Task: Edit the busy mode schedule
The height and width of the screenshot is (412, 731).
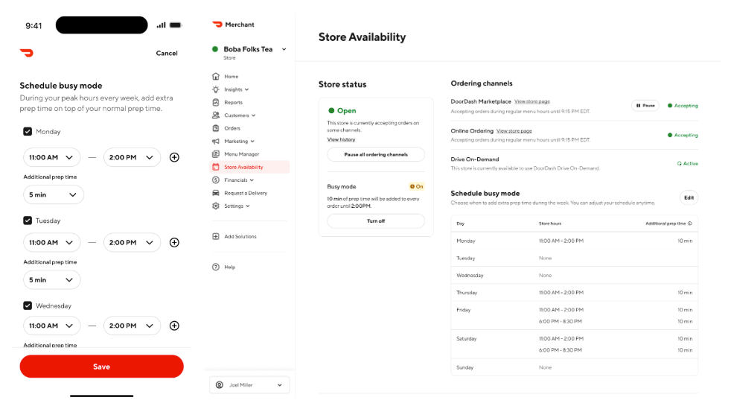Action: coord(689,198)
